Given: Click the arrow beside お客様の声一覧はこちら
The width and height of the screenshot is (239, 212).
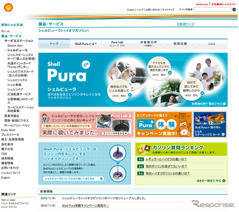Looking at the screenshot, I should pyautogui.click(x=224, y=104).
